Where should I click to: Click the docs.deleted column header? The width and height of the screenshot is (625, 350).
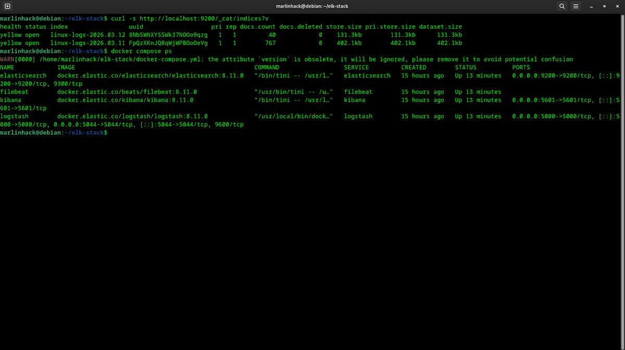pos(301,27)
